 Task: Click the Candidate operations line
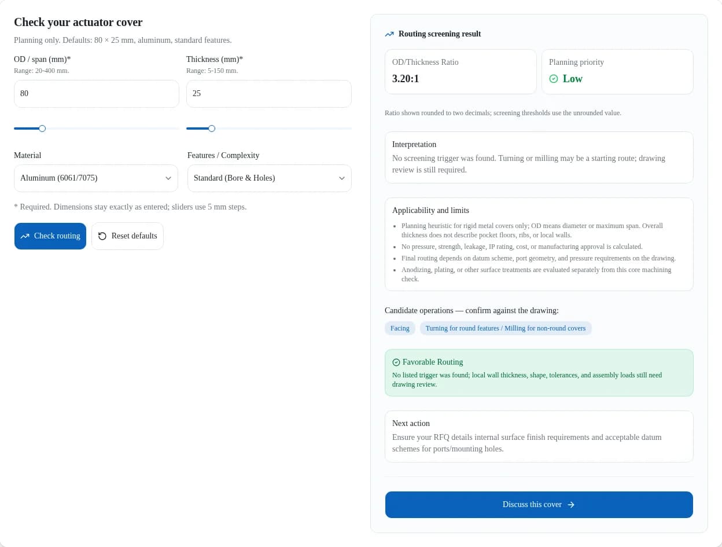pos(471,311)
